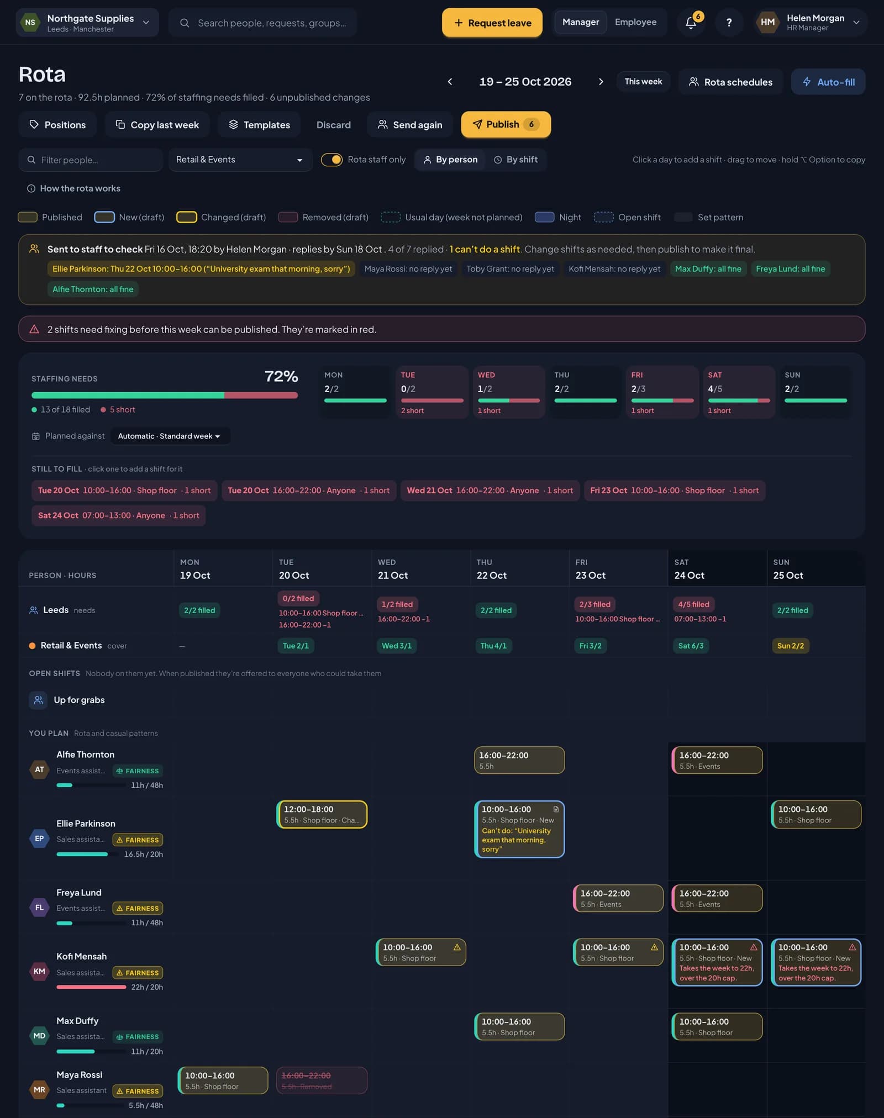Go to next week arrow
Screen dimensions: 884x1118
(x=601, y=82)
